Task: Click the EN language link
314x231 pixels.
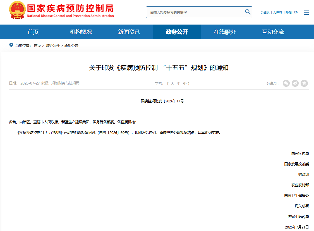Action: 296,12
